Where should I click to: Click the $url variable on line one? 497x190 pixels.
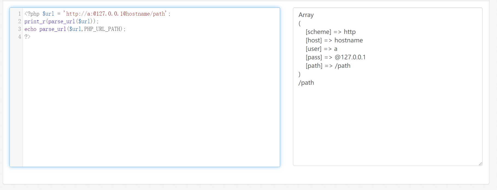click(x=48, y=14)
